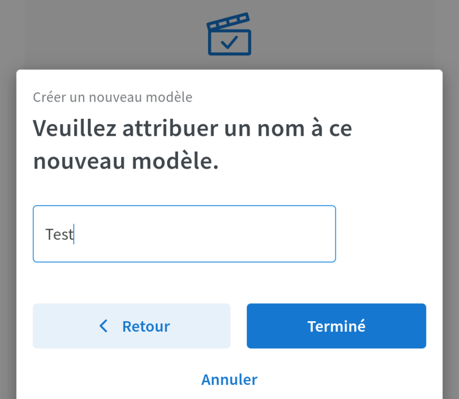Click the dimmed backdrop left of the clapperboard
459x399 pixels.
point(100,35)
